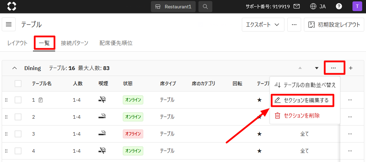Collapse the Dining section chevron

tap(15, 68)
